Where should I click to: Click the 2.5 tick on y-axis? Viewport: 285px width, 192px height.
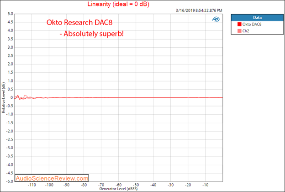click(x=11, y=56)
